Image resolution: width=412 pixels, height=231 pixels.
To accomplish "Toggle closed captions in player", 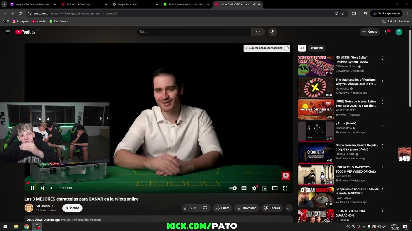I will click(244, 188).
